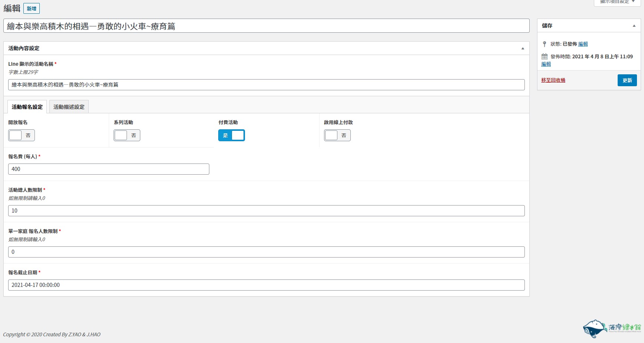Click the pin icon next to 狀態
Viewport: 644px width, 343px height.
pos(544,44)
